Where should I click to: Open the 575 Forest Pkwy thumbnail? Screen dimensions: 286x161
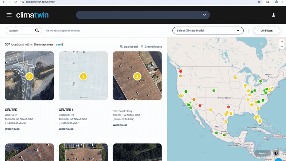pyautogui.click(x=137, y=75)
